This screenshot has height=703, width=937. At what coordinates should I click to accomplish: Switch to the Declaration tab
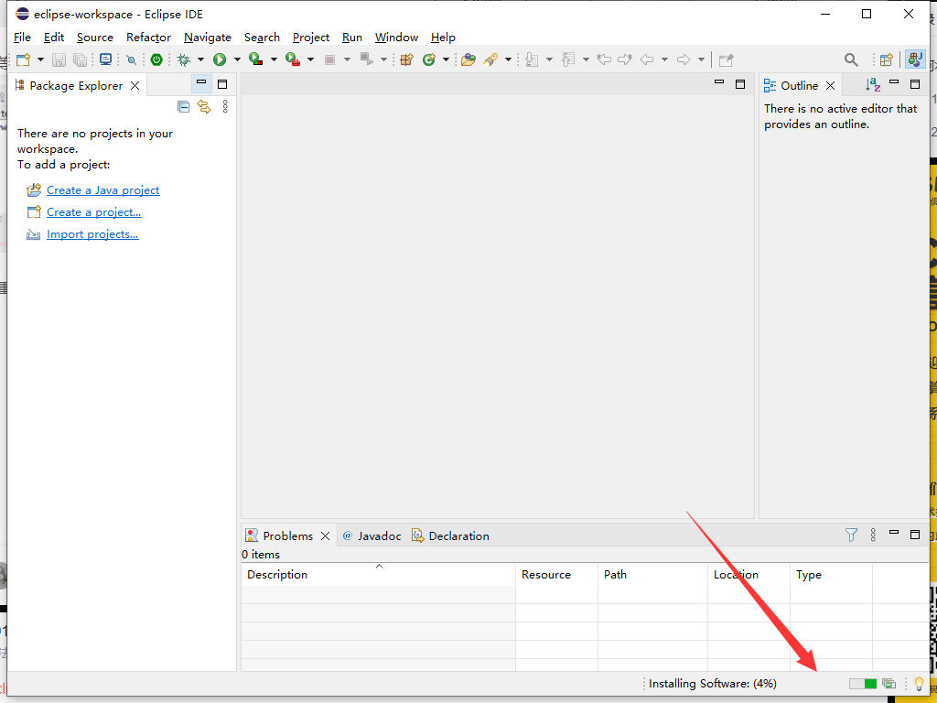point(450,535)
